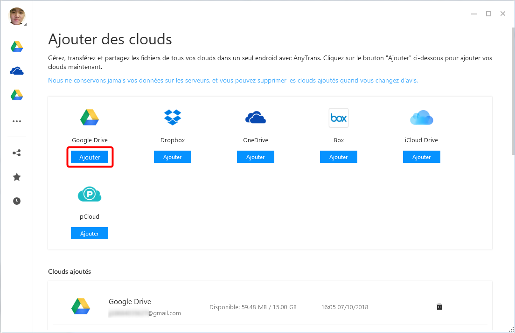Screen dimensions: 515x333
Task: Close the AnyTrans window
Action: 503,14
